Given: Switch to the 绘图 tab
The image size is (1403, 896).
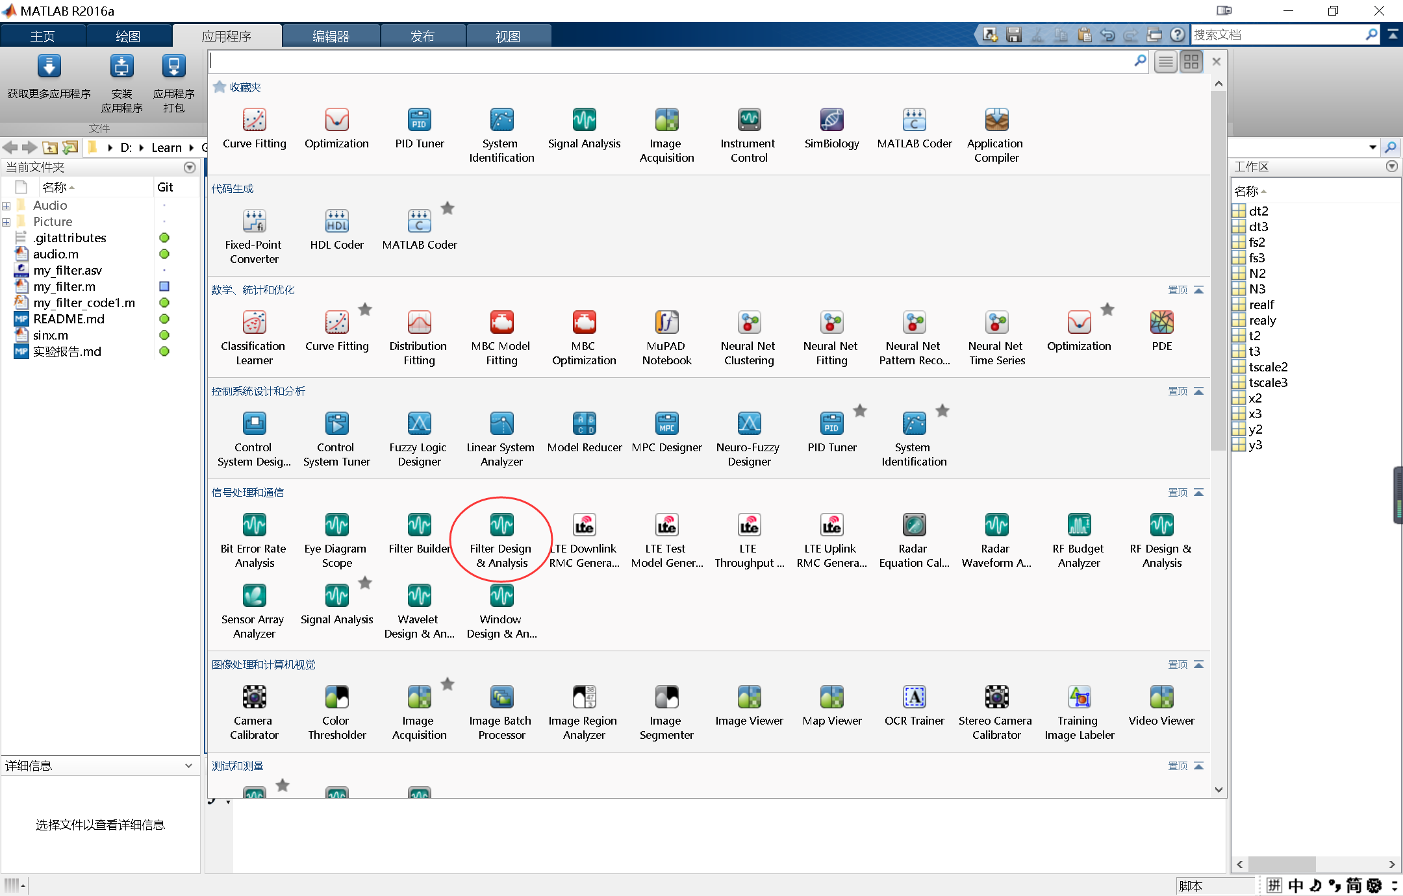Looking at the screenshot, I should click(x=128, y=36).
